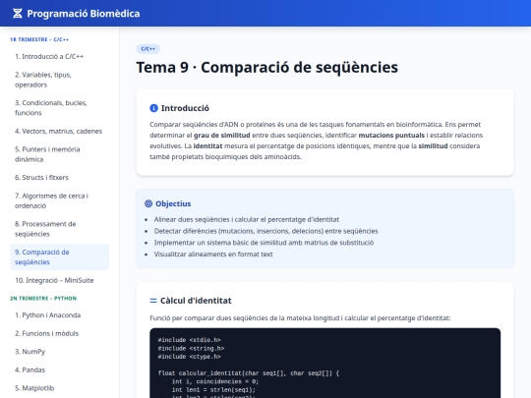531x398 pixels.
Task: Click the Càlcul d'identitat heading text
Action: (196, 301)
